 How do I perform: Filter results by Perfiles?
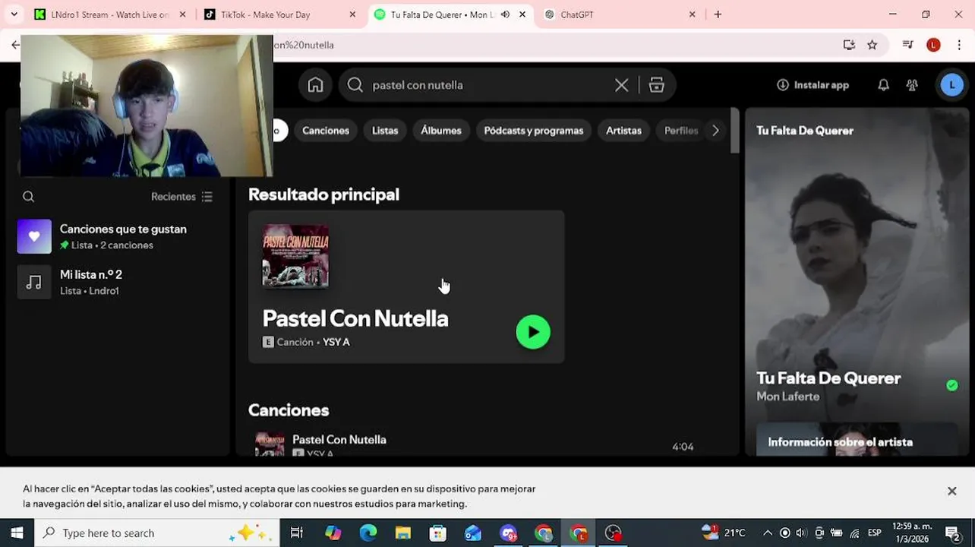pos(681,131)
